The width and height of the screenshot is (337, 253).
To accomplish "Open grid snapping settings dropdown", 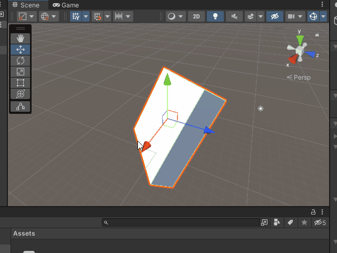I will tap(107, 16).
